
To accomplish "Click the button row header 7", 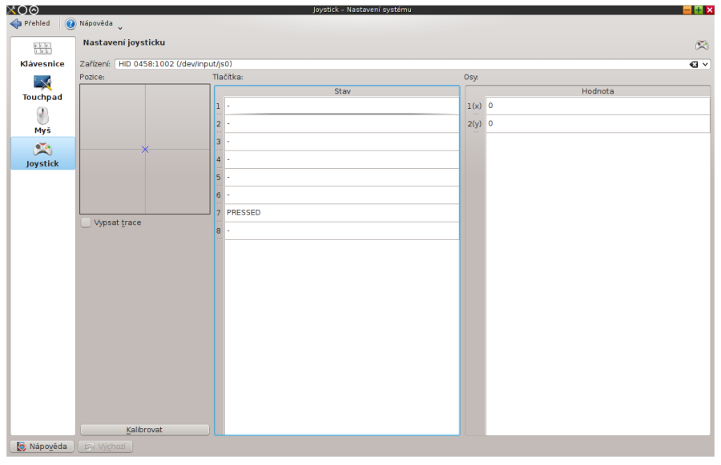I will click(x=219, y=213).
